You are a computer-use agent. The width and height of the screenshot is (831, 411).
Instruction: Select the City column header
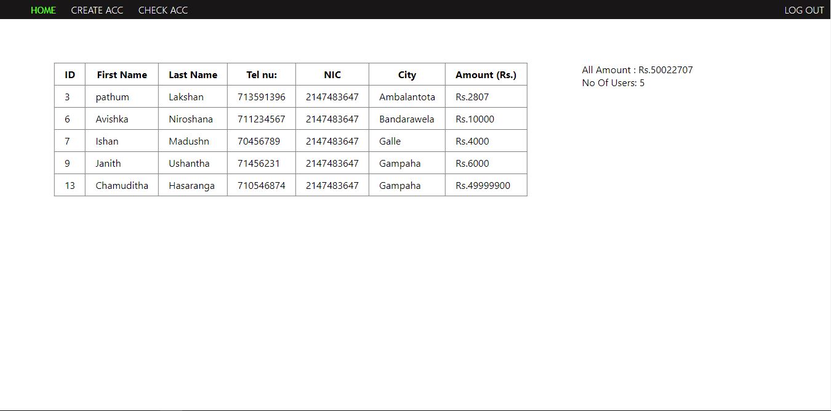tap(406, 74)
